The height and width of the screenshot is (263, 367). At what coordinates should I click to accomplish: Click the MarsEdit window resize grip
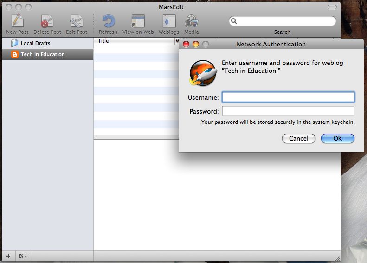337,258
